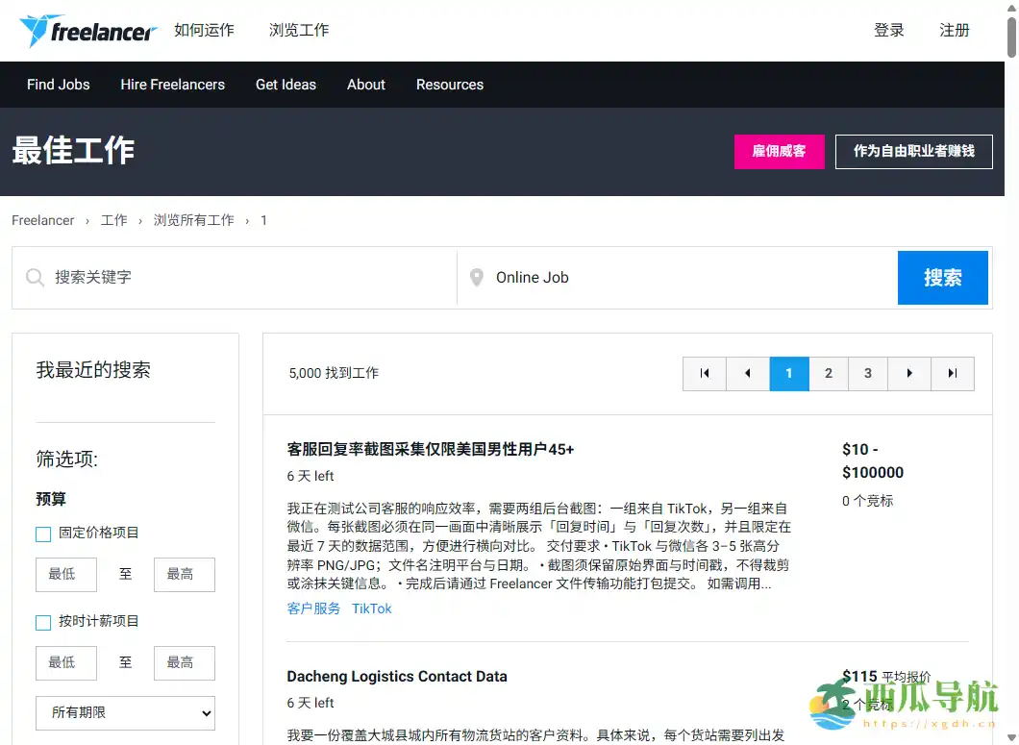Enable the 按时计薪项目 filter checkbox
The image size is (1019, 745).
click(x=42, y=622)
